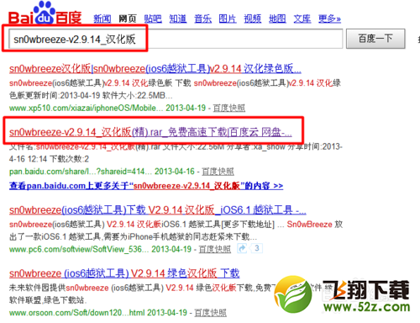
Task: Open the 地图 map tab
Action: click(277, 19)
